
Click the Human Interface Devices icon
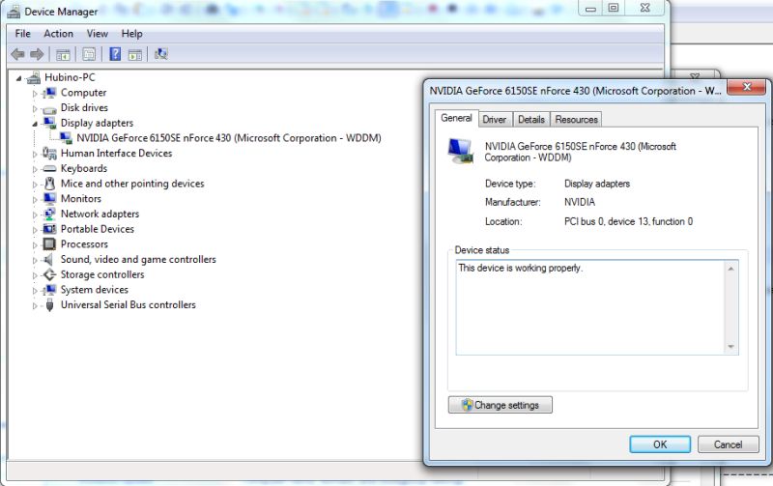pos(49,154)
